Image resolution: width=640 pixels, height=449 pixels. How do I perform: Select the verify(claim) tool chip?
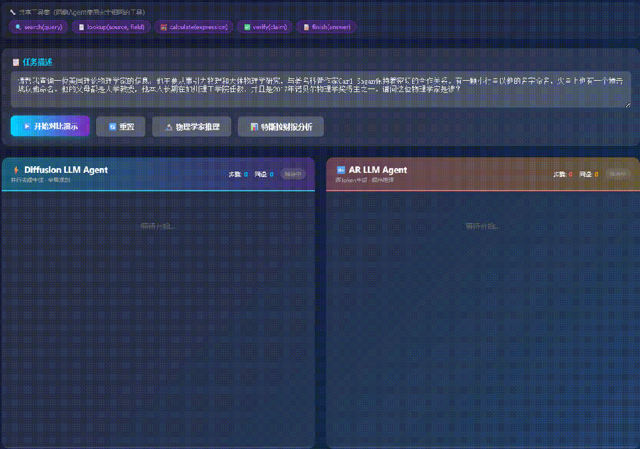pyautogui.click(x=265, y=27)
